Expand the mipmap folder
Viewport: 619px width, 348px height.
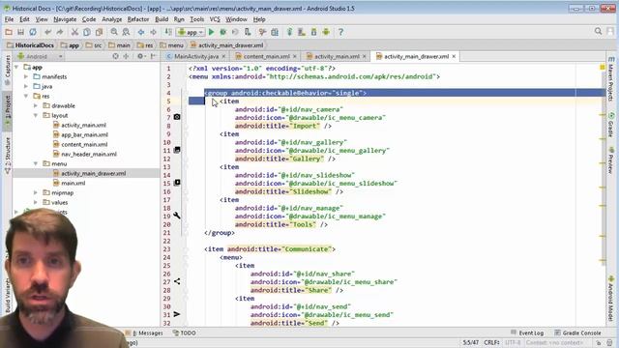point(36,192)
